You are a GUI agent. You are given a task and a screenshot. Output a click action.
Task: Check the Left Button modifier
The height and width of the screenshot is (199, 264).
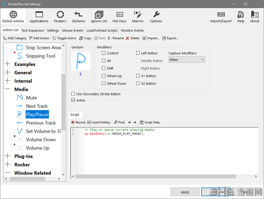[x=138, y=53]
